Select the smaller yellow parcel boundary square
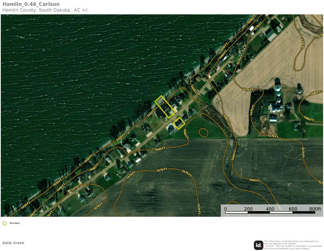Screen dimensions: 324x251 click(x=179, y=123)
